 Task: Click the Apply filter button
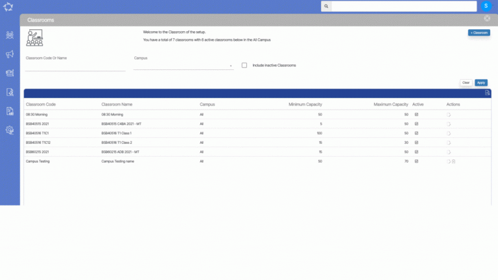point(480,83)
